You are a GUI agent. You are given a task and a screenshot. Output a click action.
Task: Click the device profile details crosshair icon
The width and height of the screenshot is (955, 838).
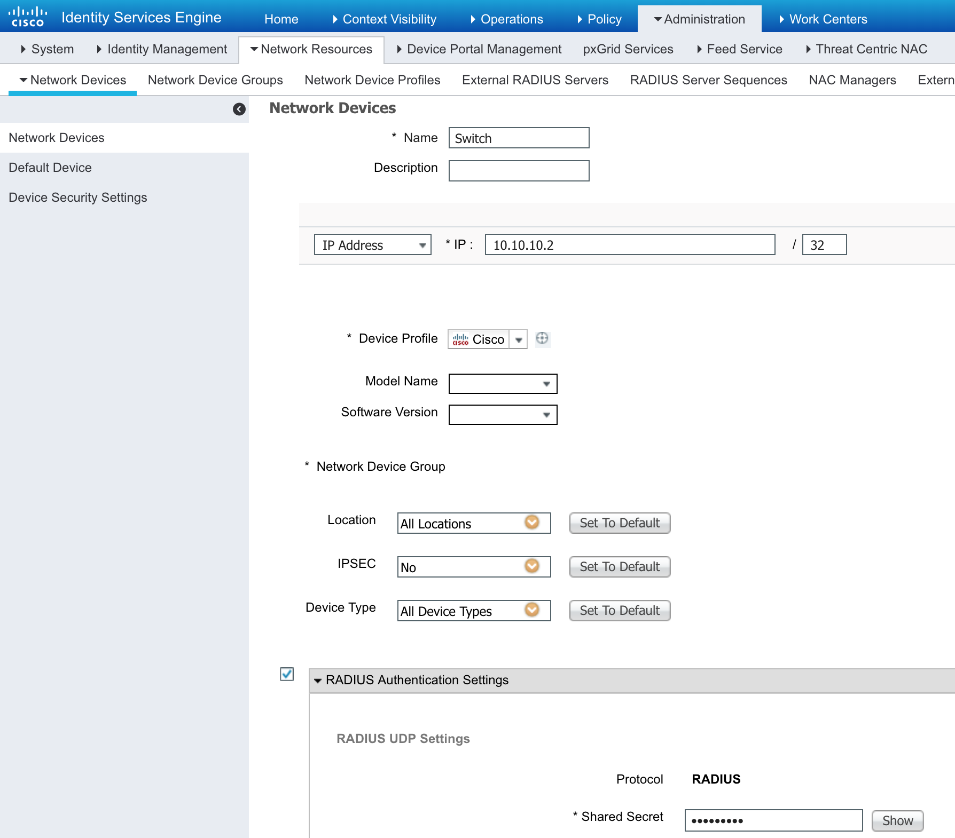[x=542, y=338]
